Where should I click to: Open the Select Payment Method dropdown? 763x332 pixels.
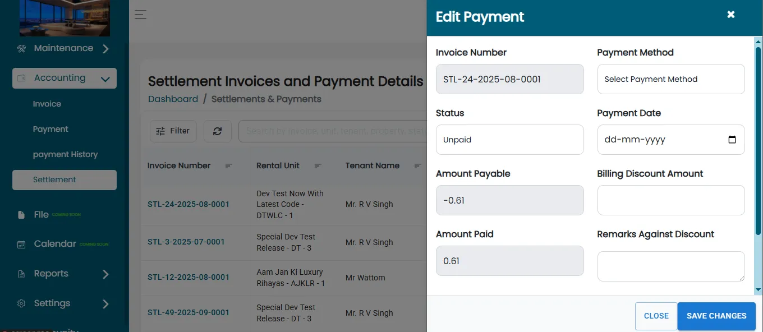pos(671,79)
